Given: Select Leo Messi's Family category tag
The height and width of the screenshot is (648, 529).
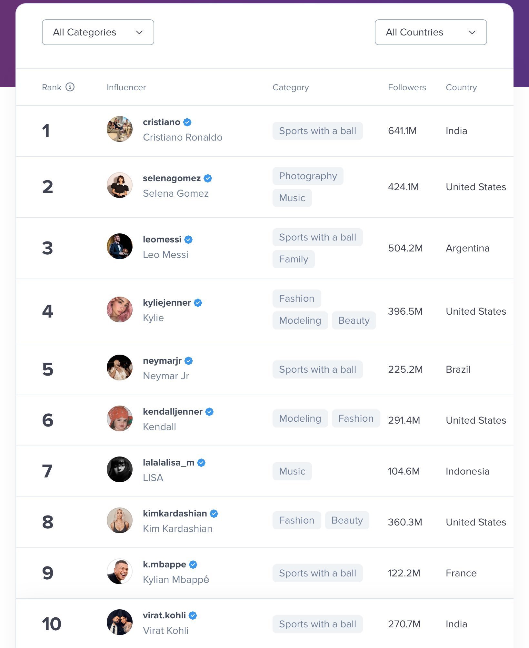Looking at the screenshot, I should (x=294, y=259).
